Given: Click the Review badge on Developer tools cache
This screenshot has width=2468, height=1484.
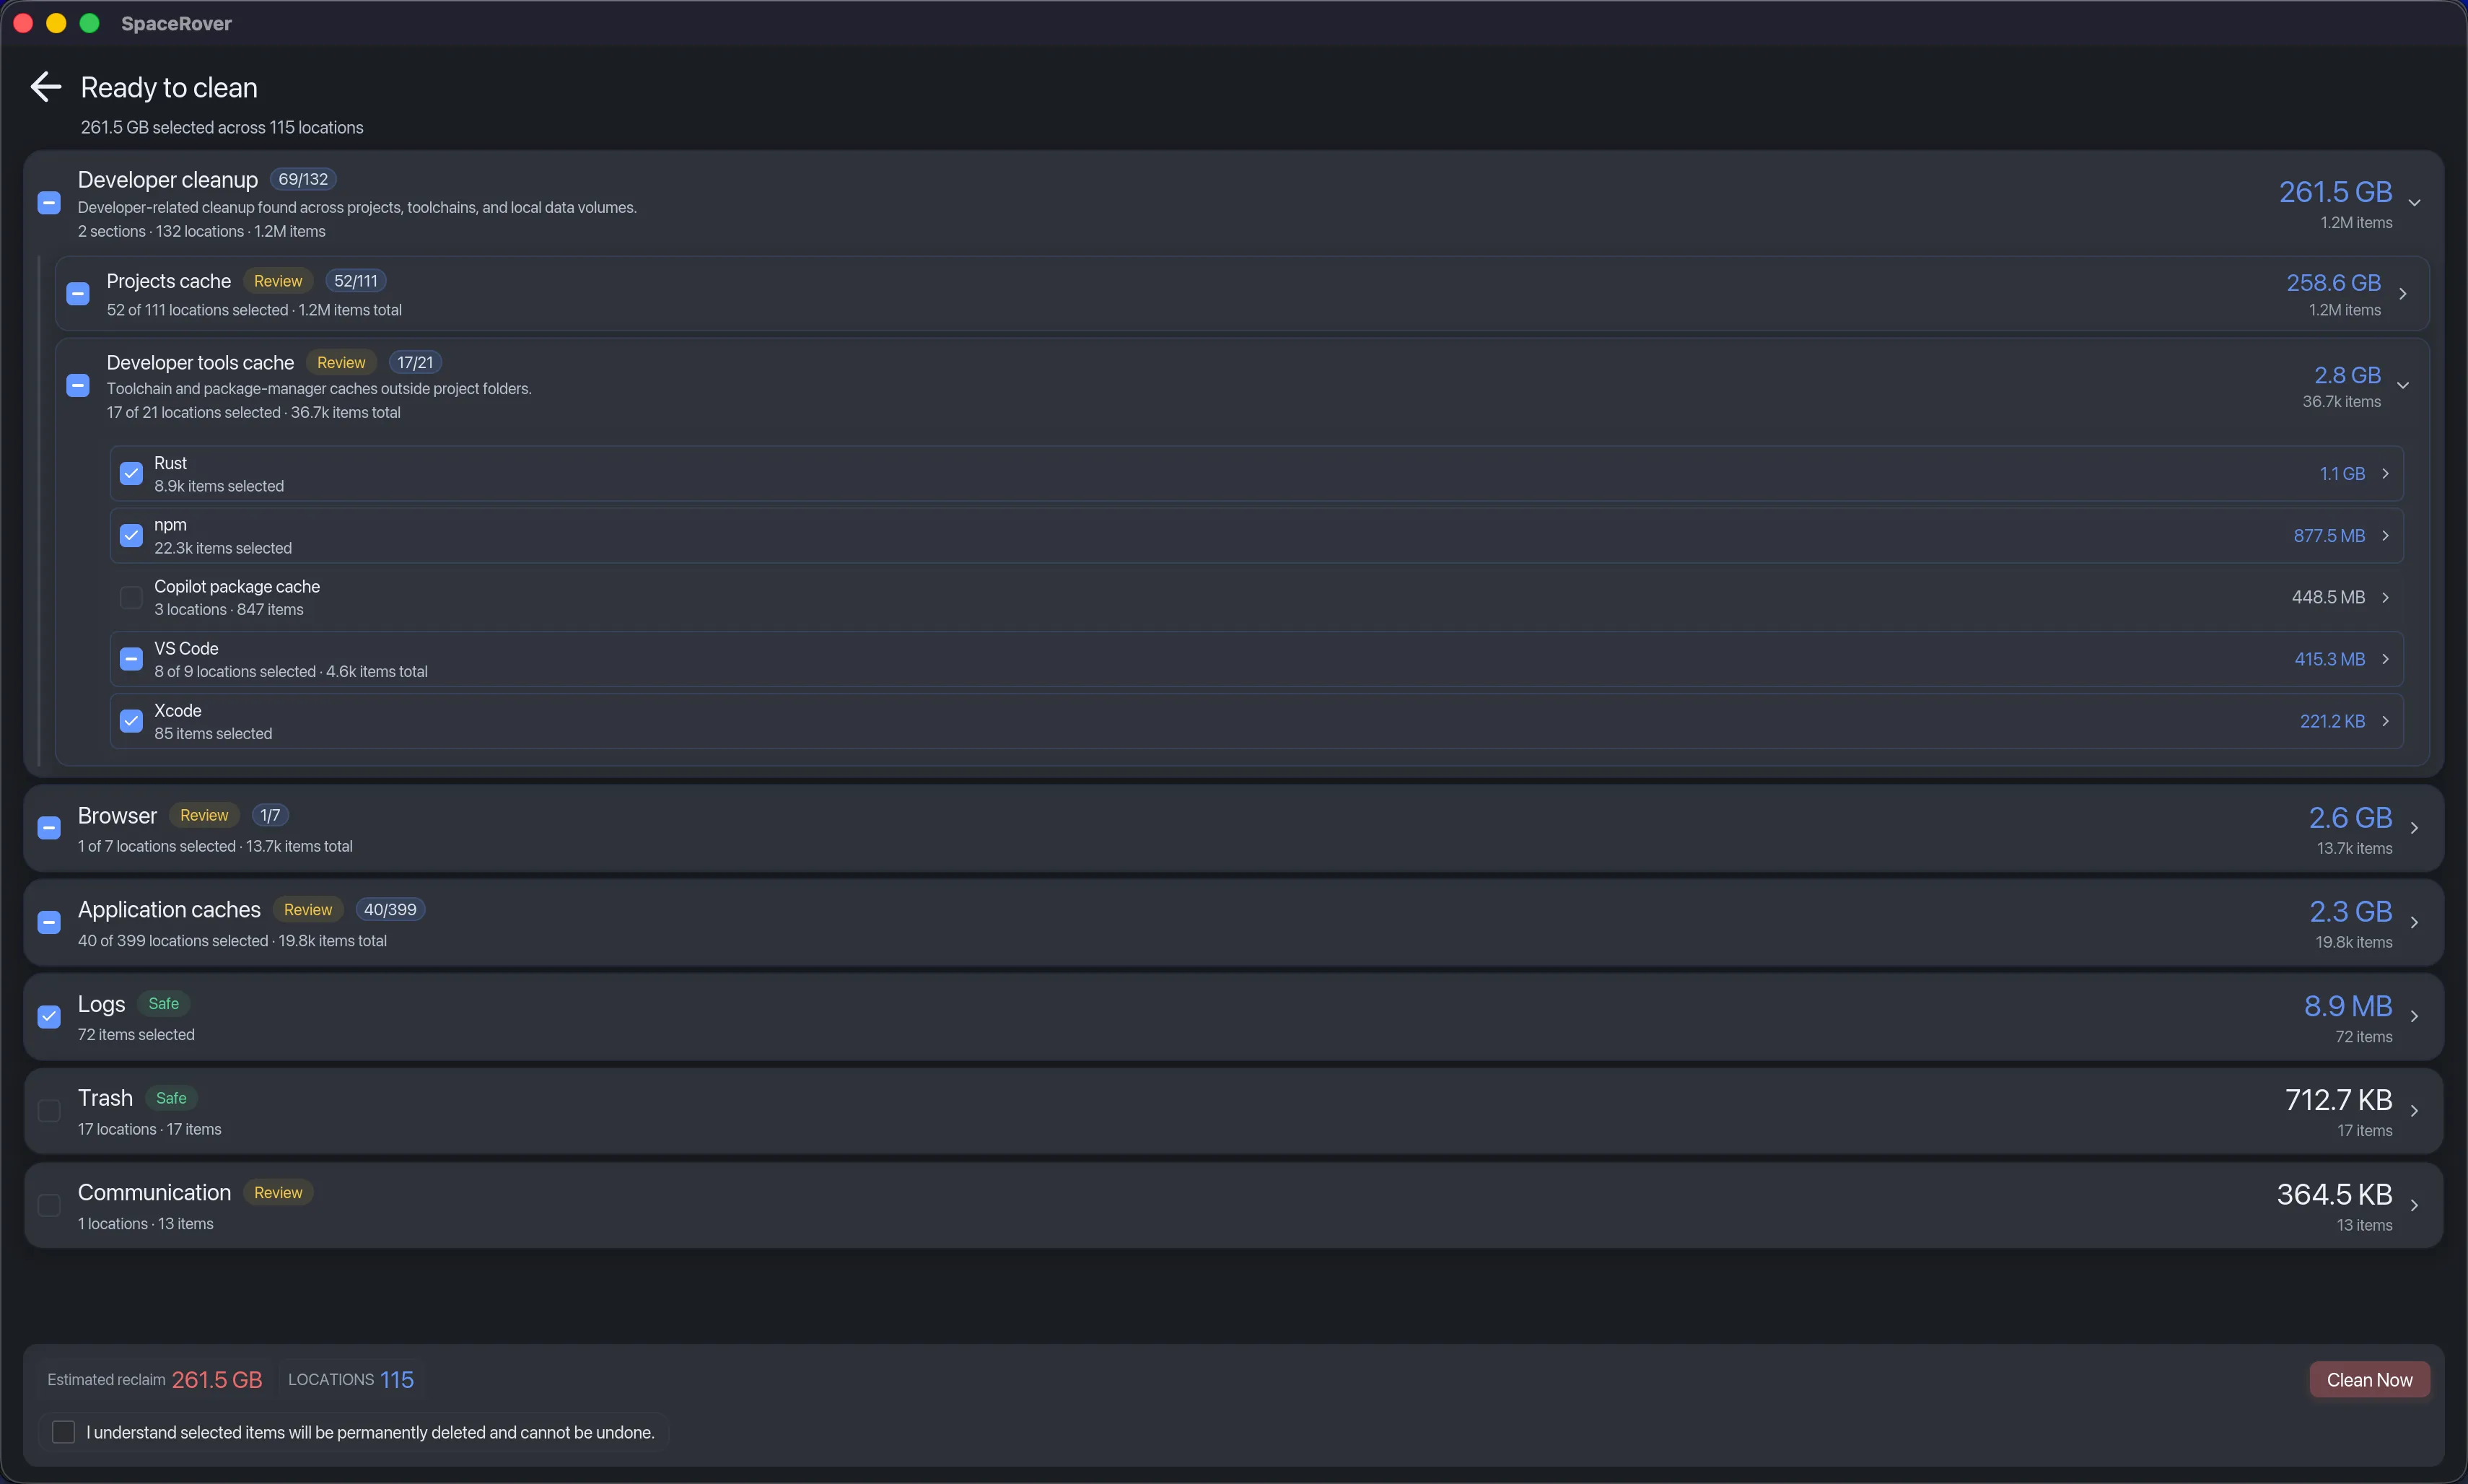Looking at the screenshot, I should (341, 363).
